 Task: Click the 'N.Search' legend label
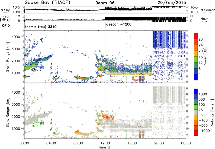tap(207, 10)
